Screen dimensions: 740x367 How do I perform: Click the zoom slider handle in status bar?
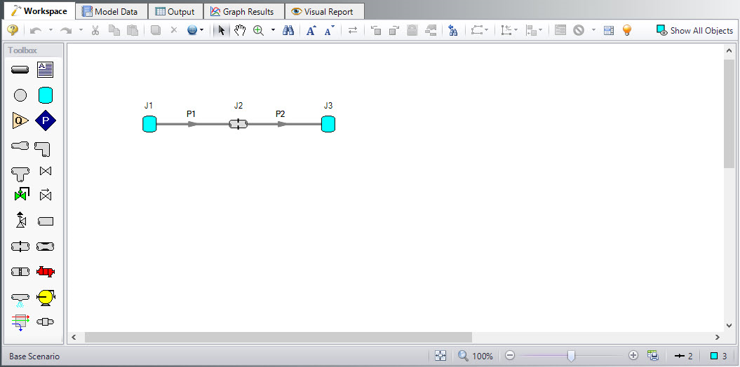(x=571, y=356)
